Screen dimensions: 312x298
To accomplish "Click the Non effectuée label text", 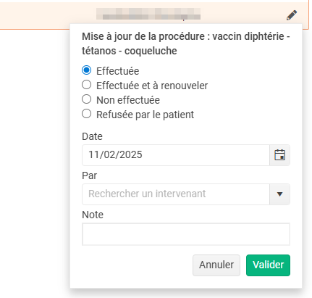I will point(128,100).
